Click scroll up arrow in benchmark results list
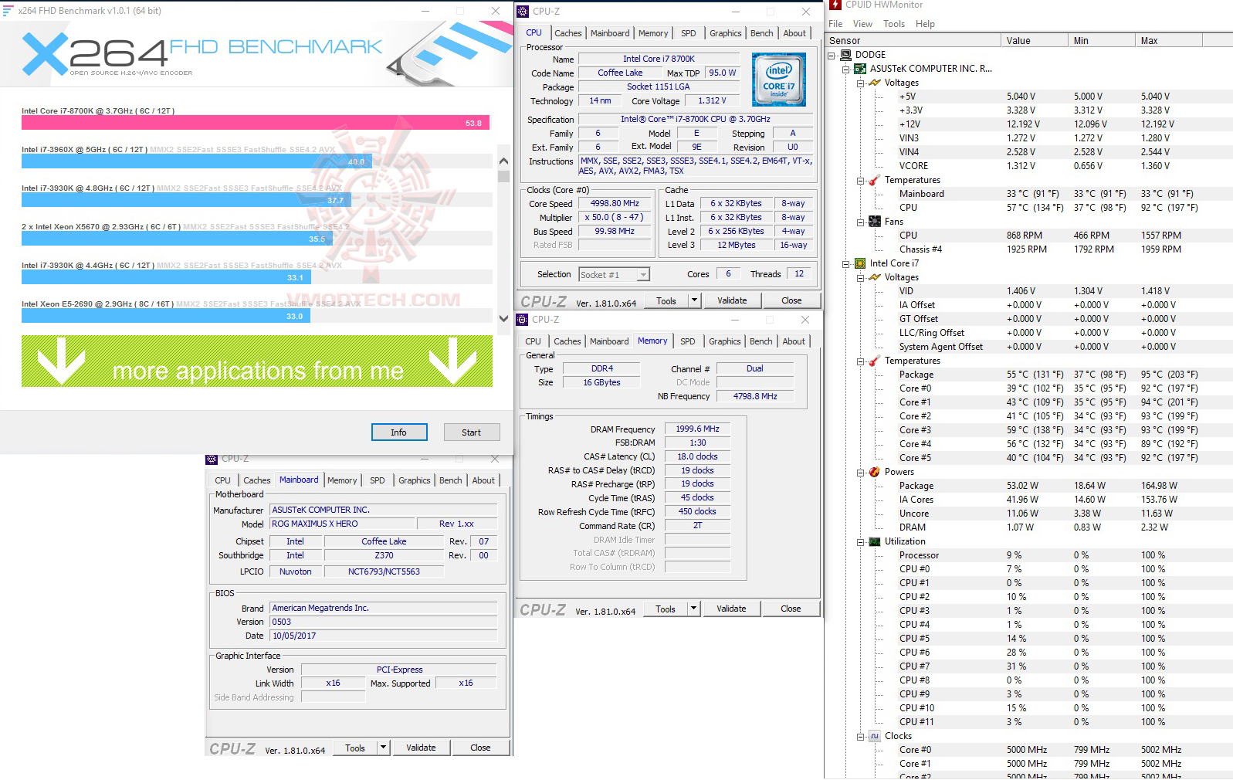1233x780 pixels. (503, 161)
